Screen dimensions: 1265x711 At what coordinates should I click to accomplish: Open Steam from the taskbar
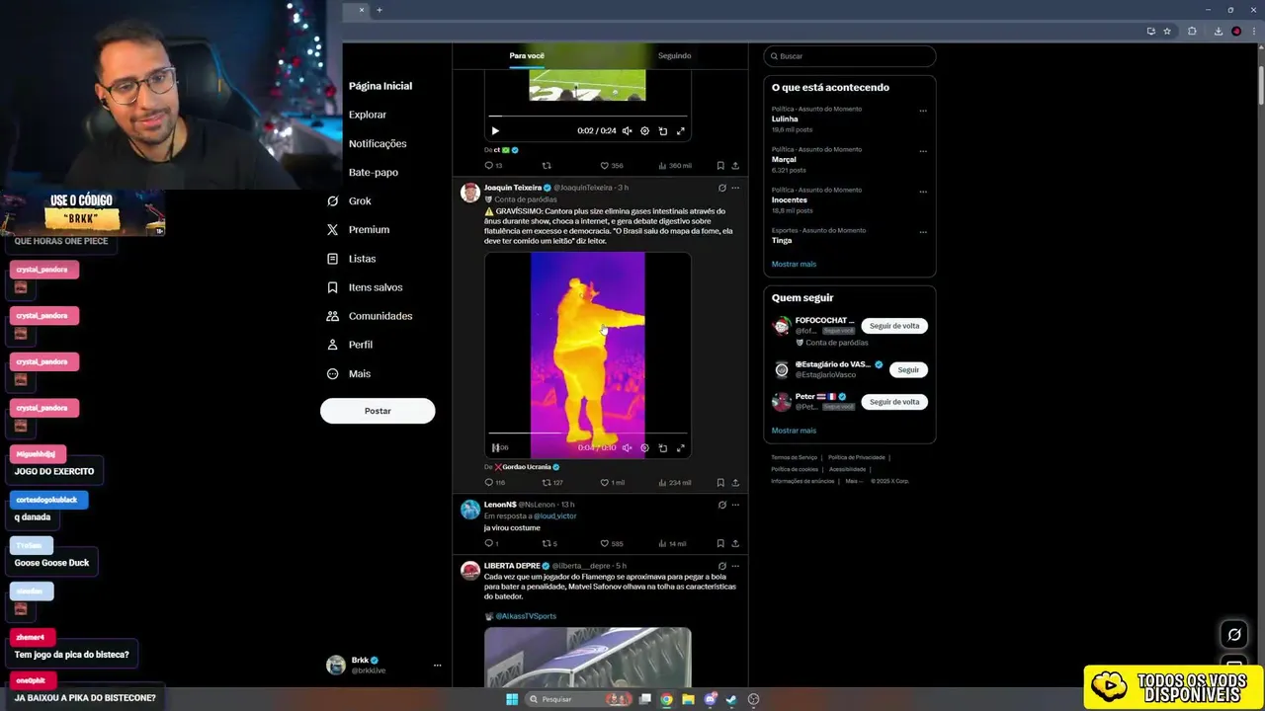[x=731, y=699]
